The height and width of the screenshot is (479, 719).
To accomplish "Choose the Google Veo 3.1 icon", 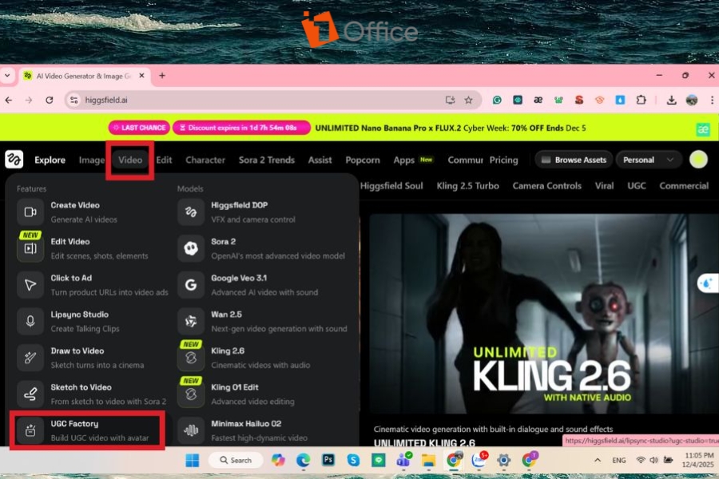I will click(x=191, y=285).
